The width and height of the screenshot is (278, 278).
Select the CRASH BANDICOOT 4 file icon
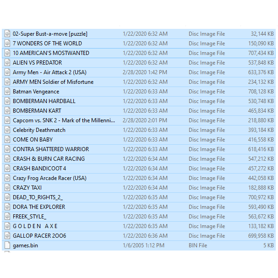pos(7,169)
